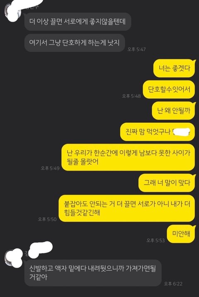The image size is (199, 297).
Task: Select the message starting with '난 우리가 한순간에'
Action: [128, 157]
